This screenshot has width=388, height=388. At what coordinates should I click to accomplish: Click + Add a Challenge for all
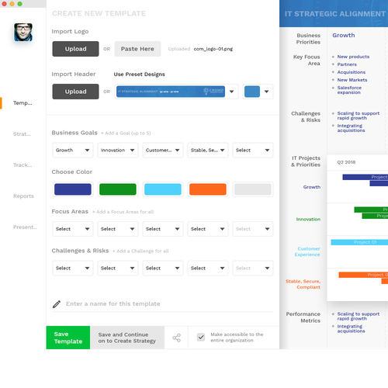pos(140,251)
